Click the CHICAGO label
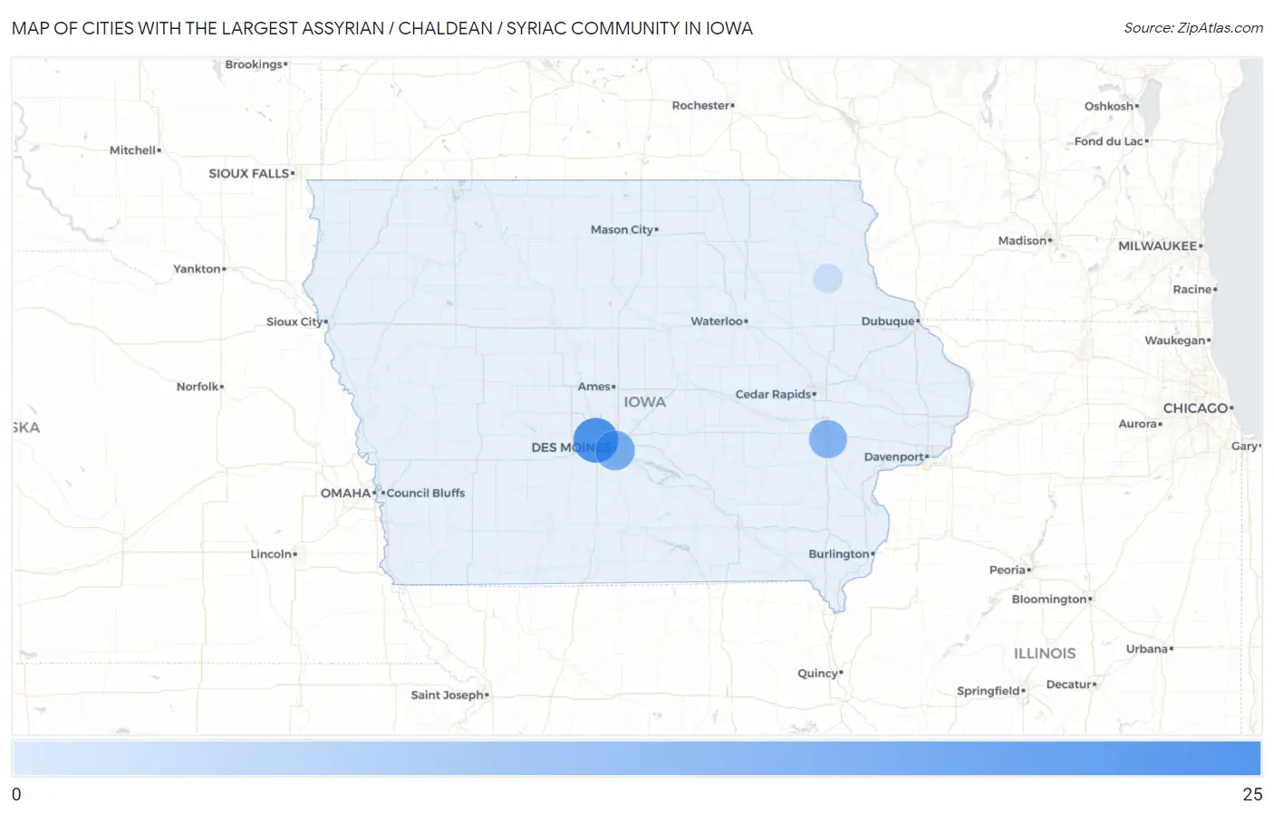Screen dimensions: 1274x814 pos(1195,408)
